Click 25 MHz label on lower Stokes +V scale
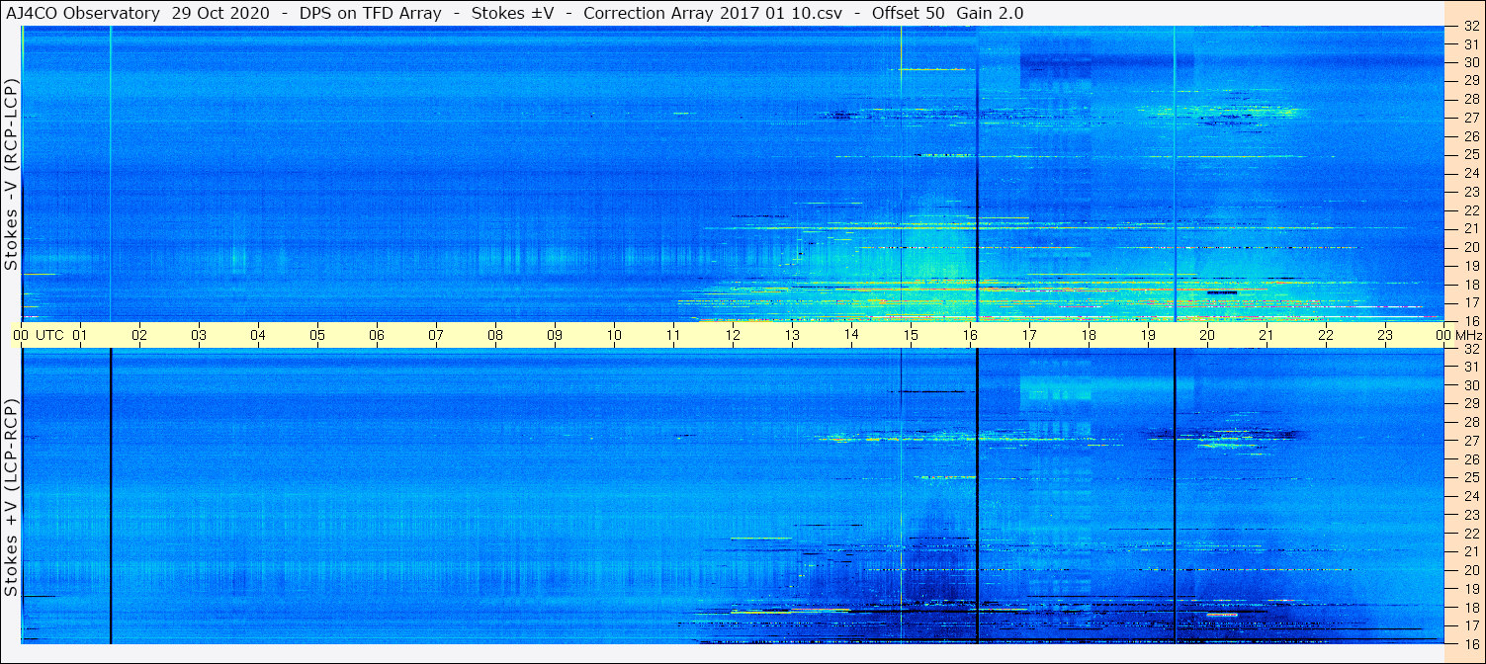 coord(1471,478)
